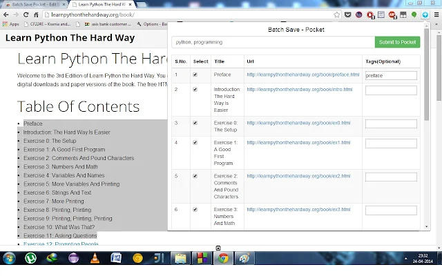442x276 pixels.
Task: Click the Preface row tags field
Action: point(391,75)
